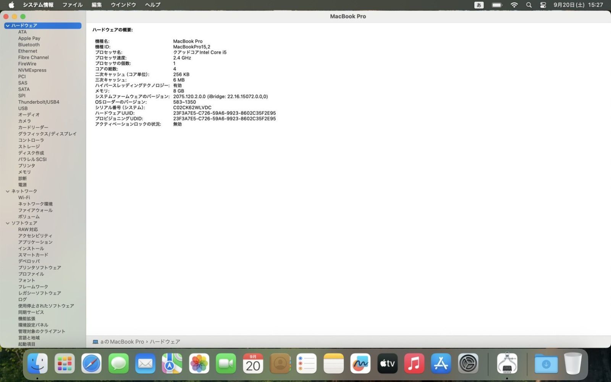Image resolution: width=611 pixels, height=382 pixels.
Task: Open System Information icon in Dock
Action: coord(507,363)
